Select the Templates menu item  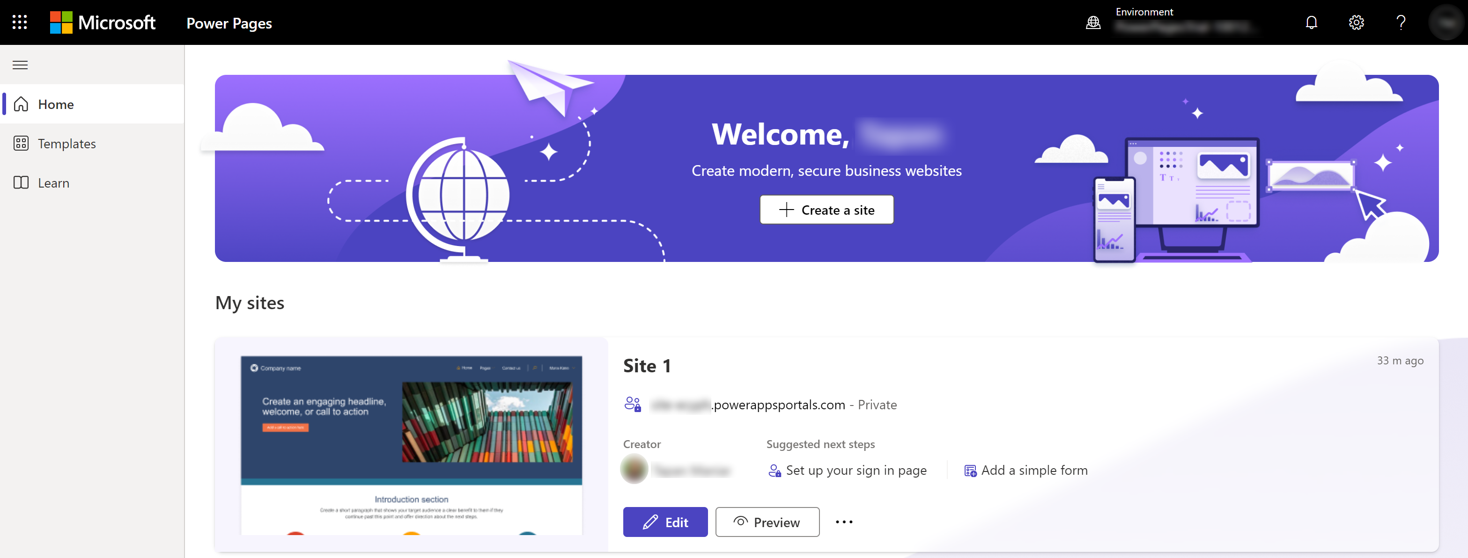(x=66, y=144)
